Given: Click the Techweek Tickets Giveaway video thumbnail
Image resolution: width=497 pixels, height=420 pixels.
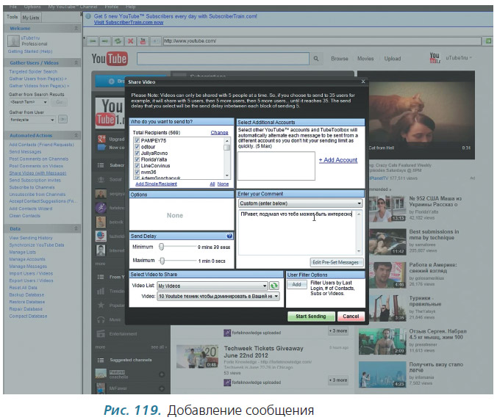Looking at the screenshot, I should 197,357.
